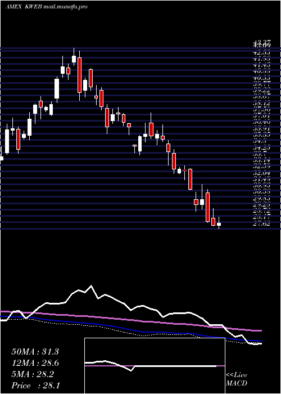Screen dimensions: 281x394
Task: Click the <<Live MACD label
Action: coord(237,379)
